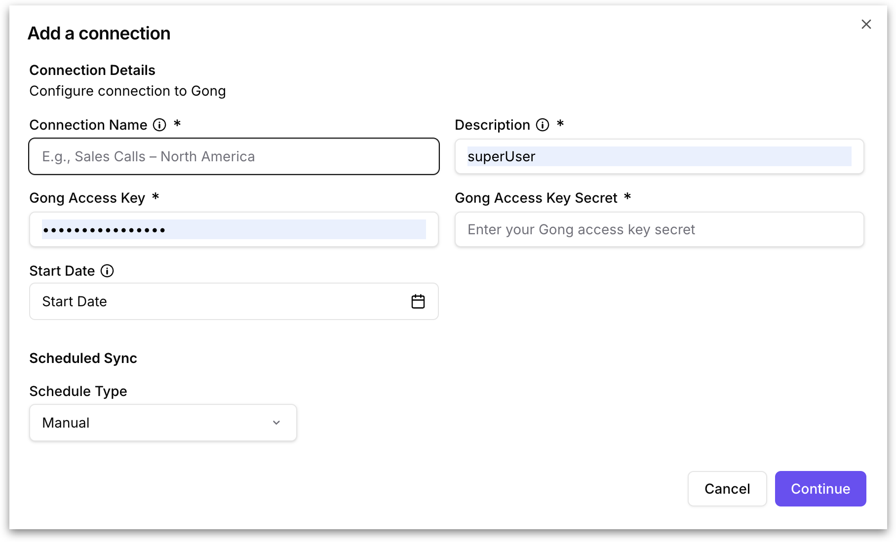Click the "Gong Access Key Secret" label
This screenshot has width=896, height=542.
[536, 198]
